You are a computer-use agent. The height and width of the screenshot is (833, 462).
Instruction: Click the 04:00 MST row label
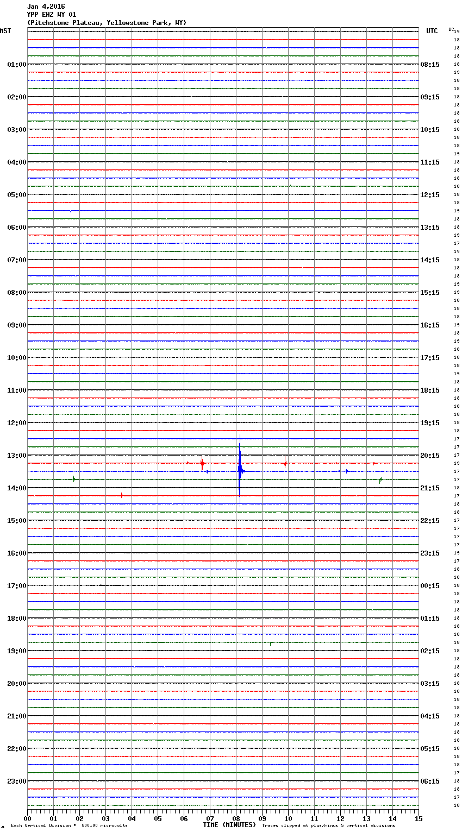pyautogui.click(x=17, y=162)
